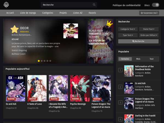Image resolution: width=164 pixels, height=123 pixels.
Task: Open the Psycho Revenge cover image
Action: (80, 88)
